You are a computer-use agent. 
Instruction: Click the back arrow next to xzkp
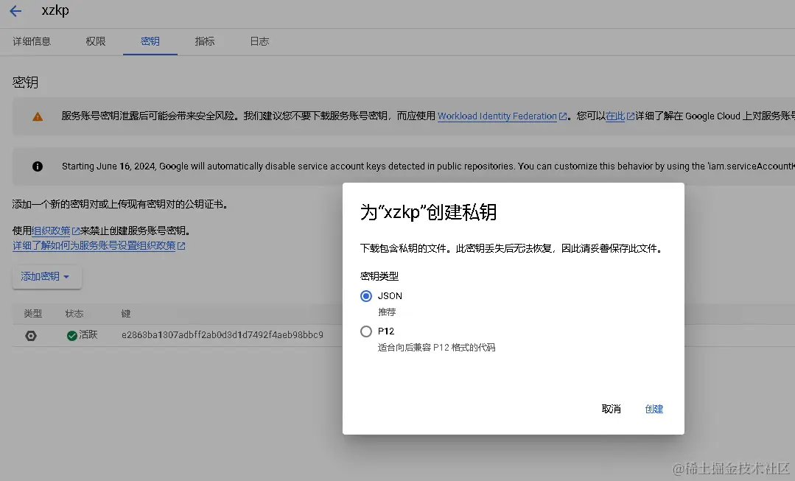coord(15,10)
